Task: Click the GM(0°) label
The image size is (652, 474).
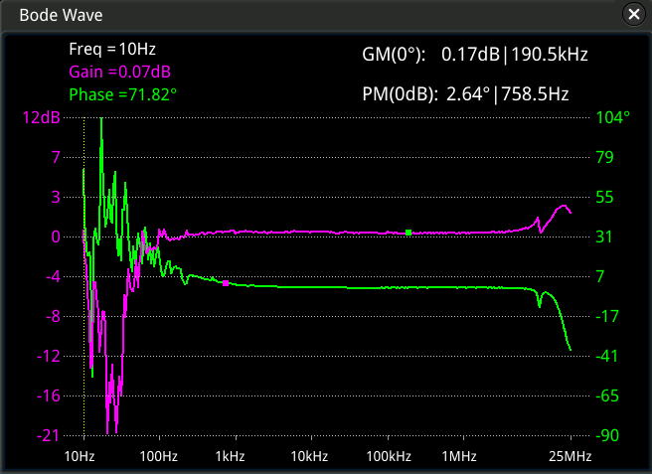Action: point(394,55)
